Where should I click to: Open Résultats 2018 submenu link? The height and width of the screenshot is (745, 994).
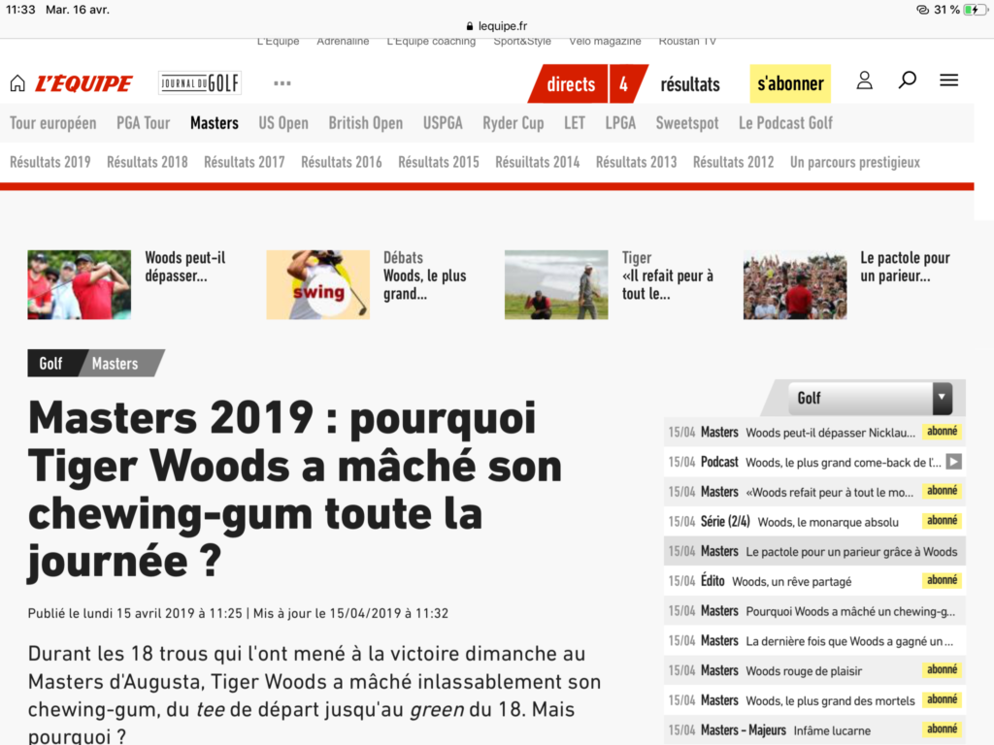[148, 162]
